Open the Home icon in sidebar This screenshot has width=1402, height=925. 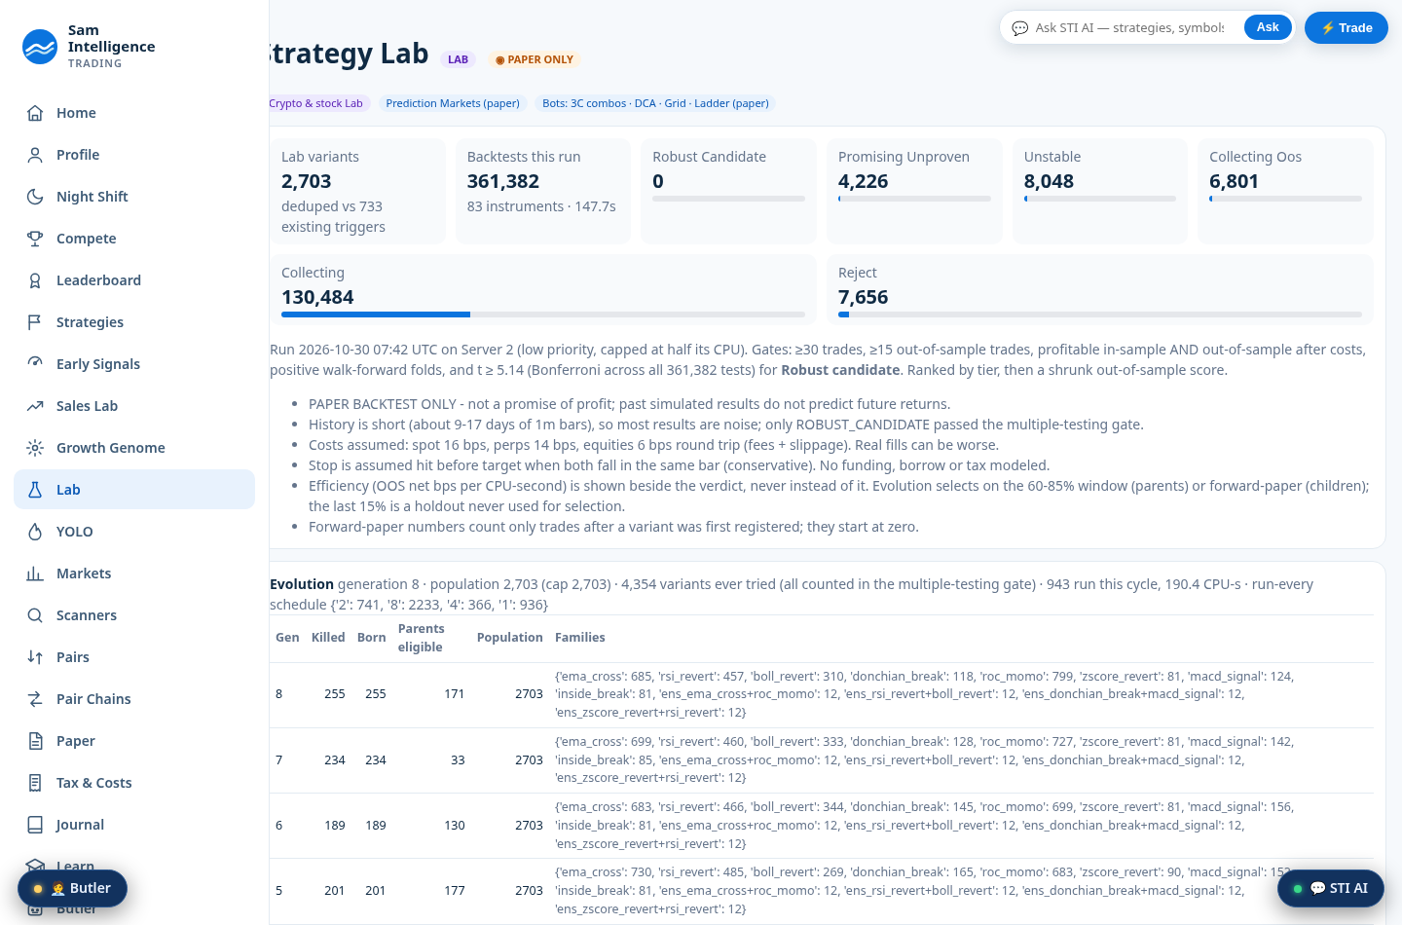35,113
